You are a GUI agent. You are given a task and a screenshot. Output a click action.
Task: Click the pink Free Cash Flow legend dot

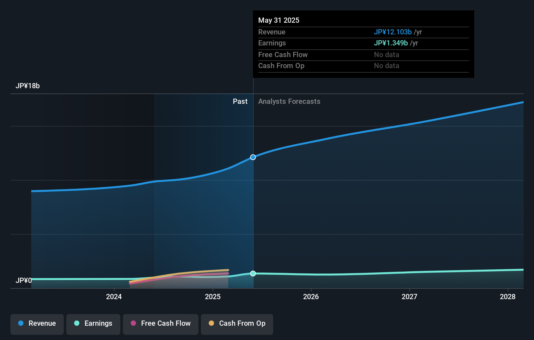tap(133, 323)
